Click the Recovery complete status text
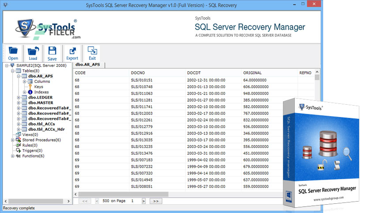 pos(19,208)
